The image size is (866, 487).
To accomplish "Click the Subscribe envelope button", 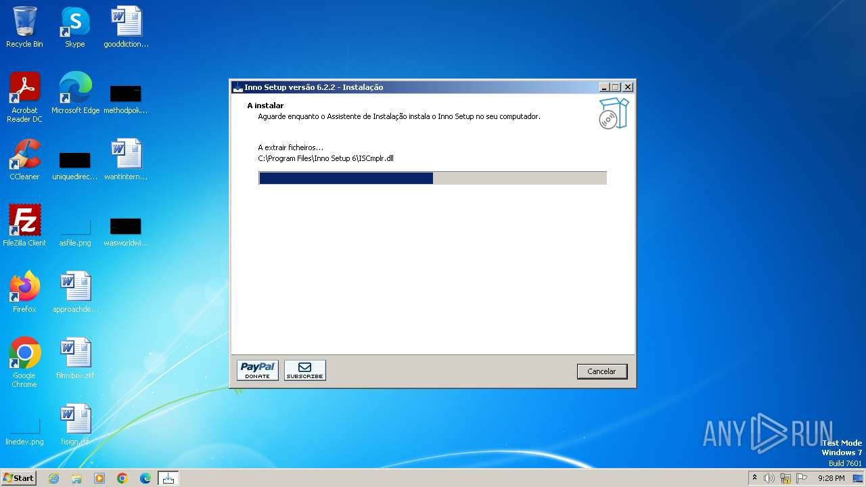I will [x=305, y=370].
